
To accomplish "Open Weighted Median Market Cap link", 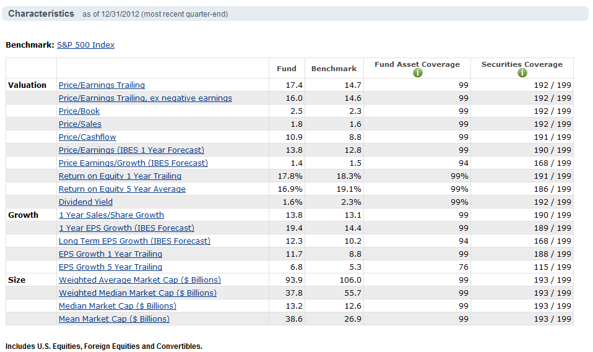I will 137,293.
